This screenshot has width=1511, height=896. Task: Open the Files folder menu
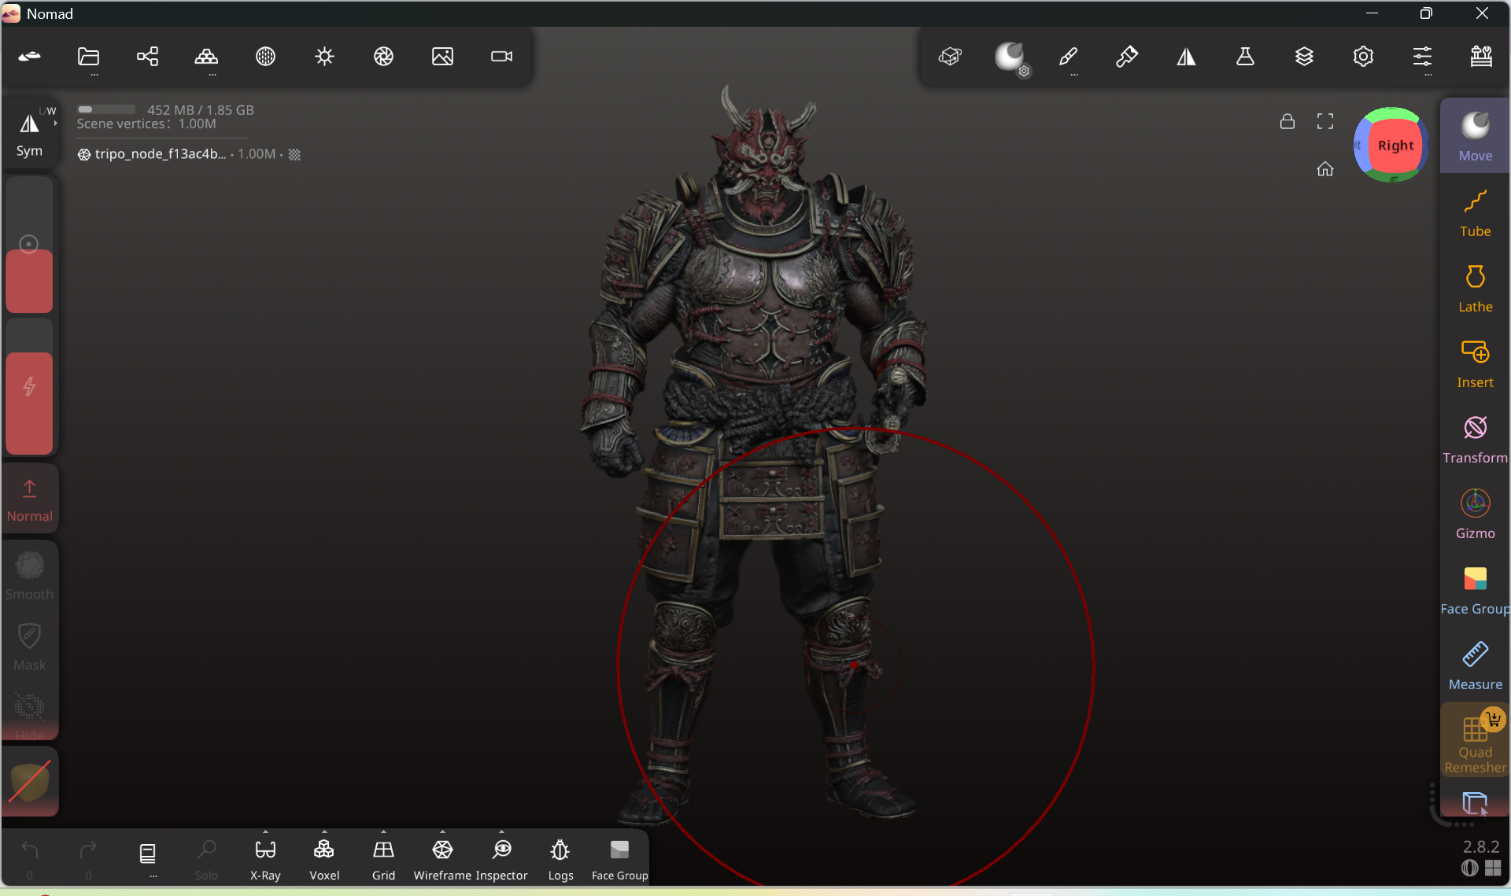[x=88, y=57]
